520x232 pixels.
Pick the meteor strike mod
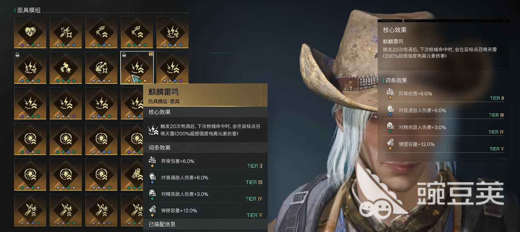(x=102, y=68)
